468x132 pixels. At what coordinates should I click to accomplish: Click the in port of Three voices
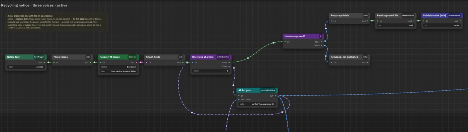(54, 62)
